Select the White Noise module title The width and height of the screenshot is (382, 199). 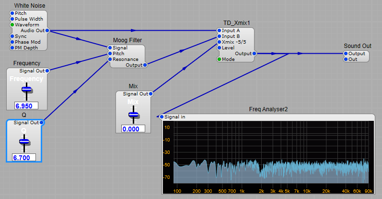pos(30,5)
